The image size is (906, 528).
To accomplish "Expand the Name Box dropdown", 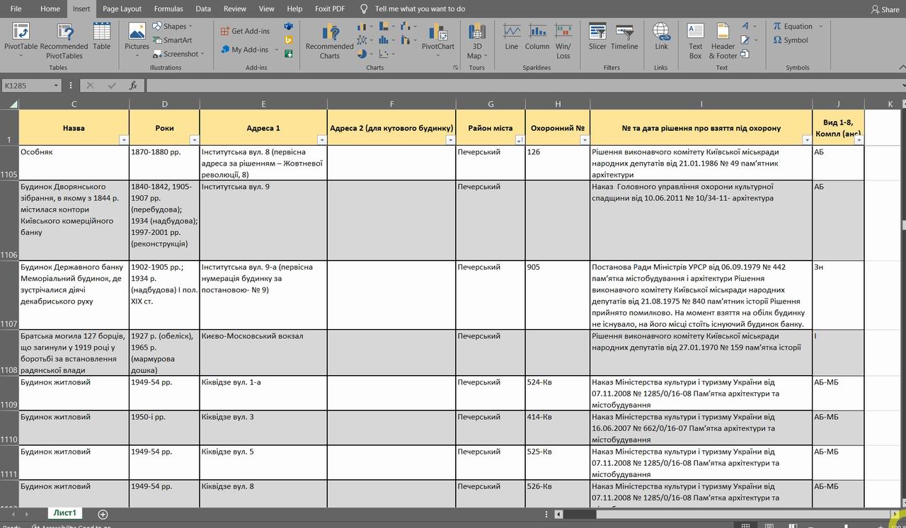I will pos(57,86).
